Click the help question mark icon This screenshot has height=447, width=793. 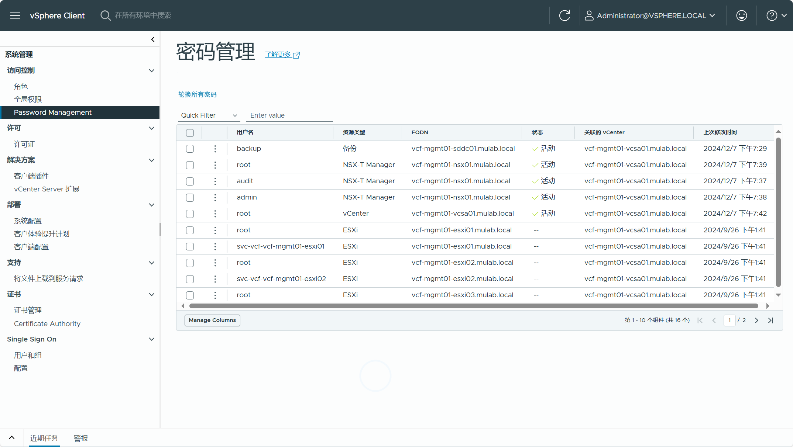pyautogui.click(x=772, y=15)
